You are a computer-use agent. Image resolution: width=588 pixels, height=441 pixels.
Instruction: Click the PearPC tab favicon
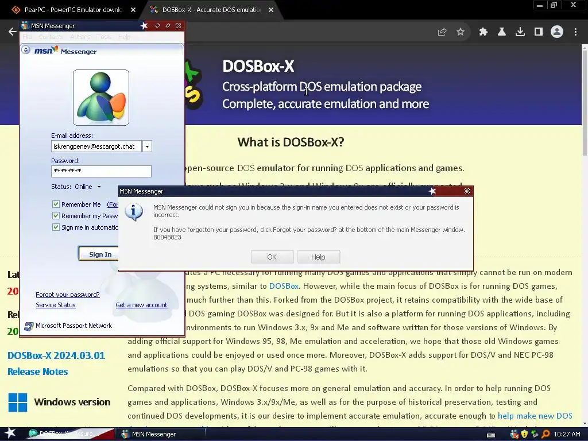tap(16, 10)
